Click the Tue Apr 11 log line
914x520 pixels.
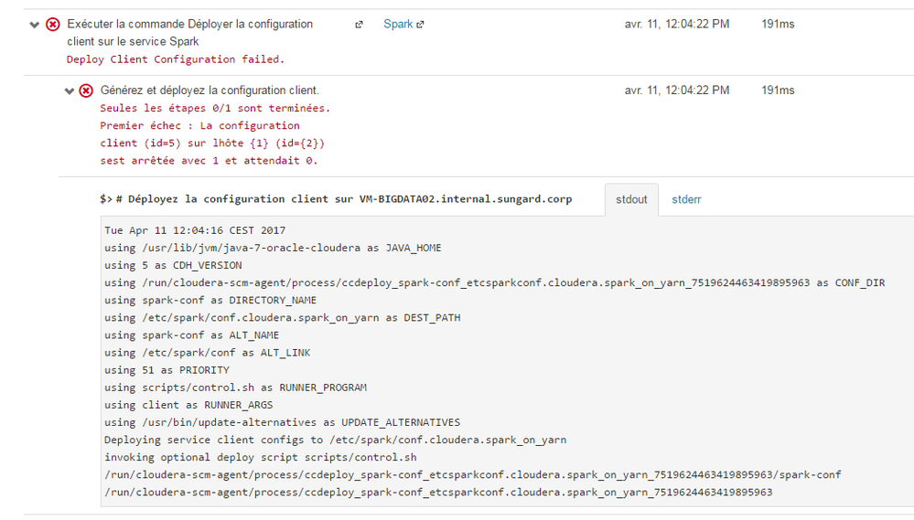click(x=195, y=230)
